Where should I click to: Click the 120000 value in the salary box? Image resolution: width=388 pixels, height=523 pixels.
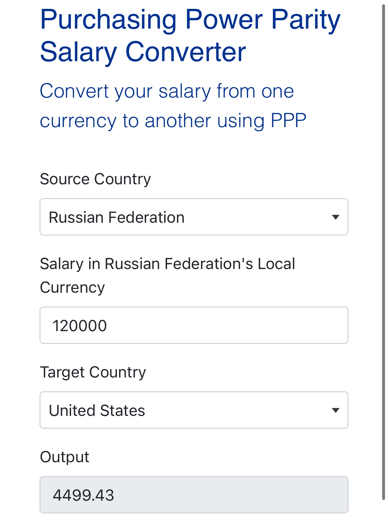pyautogui.click(x=80, y=326)
